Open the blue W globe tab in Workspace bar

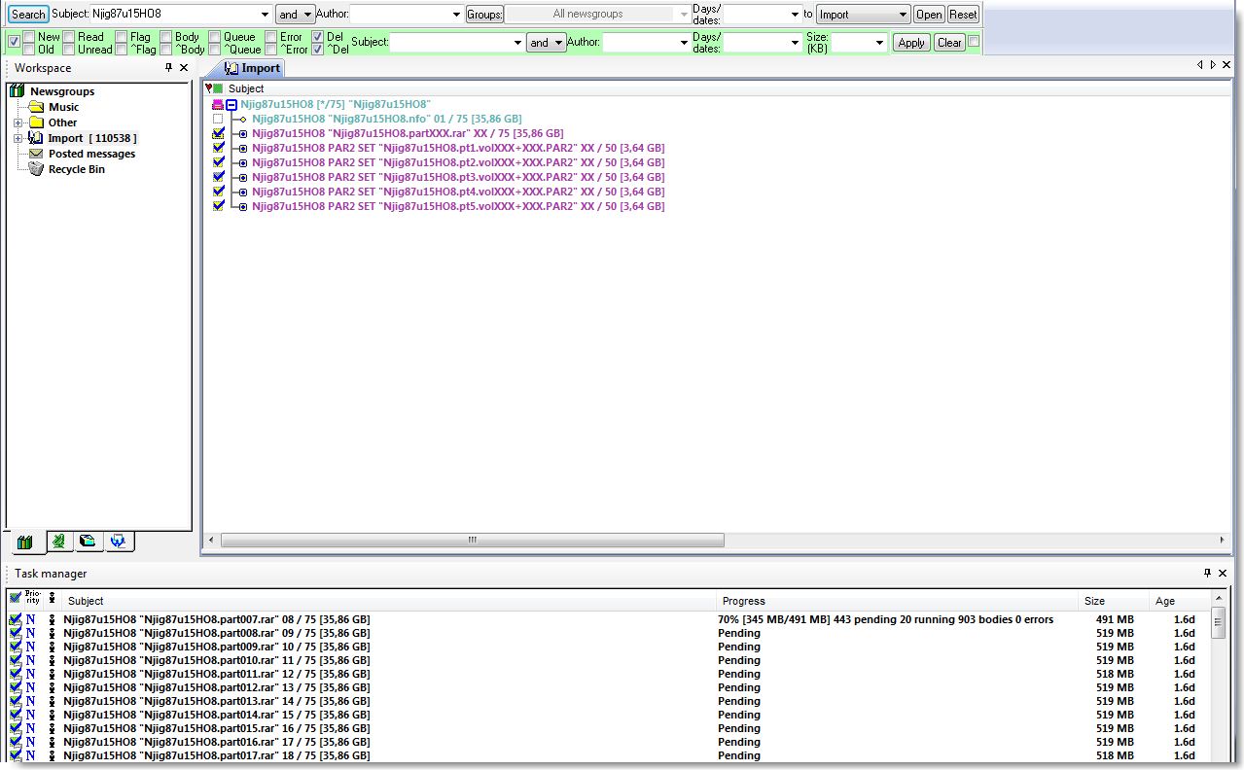(119, 542)
